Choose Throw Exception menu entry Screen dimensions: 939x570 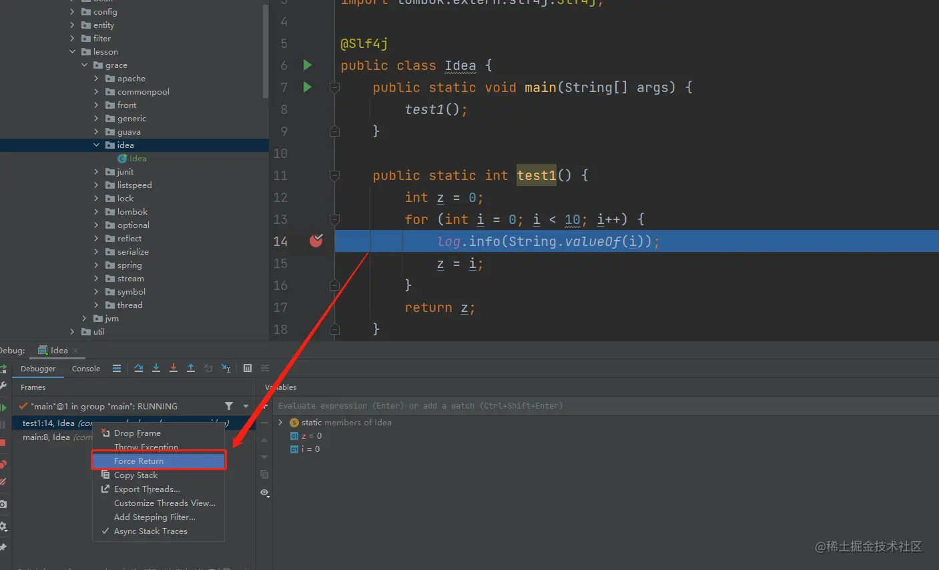[x=159, y=447]
